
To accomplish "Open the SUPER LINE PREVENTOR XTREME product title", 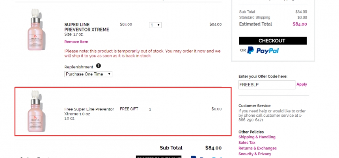I will [x=86, y=27].
